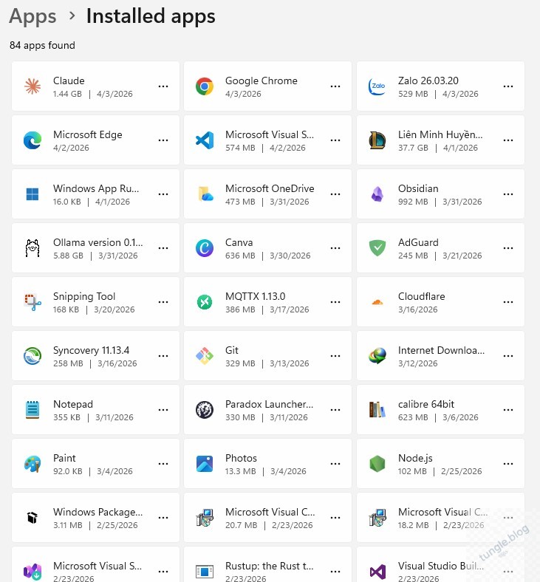The height and width of the screenshot is (582, 540).
Task: Click the Microsoft OneDrive icon
Action: 205,194
